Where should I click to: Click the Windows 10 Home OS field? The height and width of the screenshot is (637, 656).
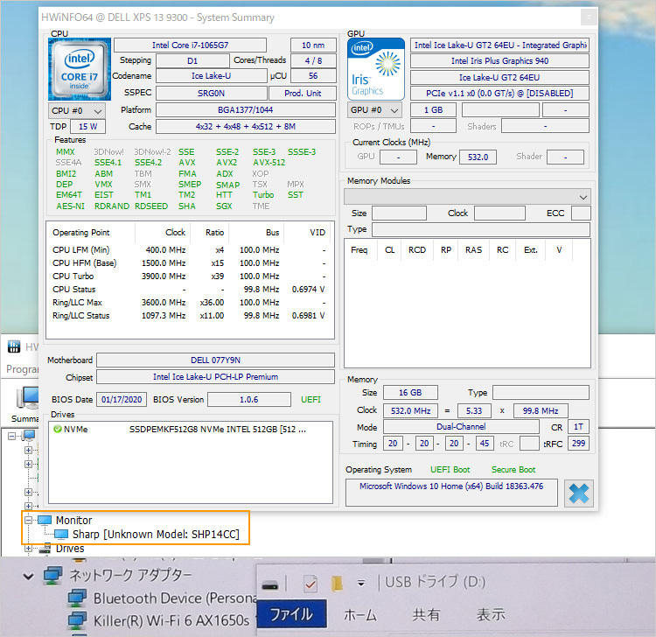point(451,493)
